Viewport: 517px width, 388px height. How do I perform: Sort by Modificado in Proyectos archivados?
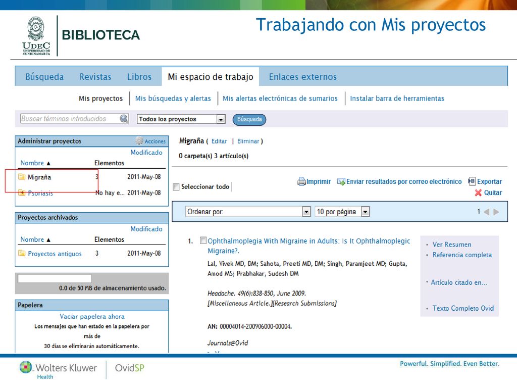pos(146,229)
